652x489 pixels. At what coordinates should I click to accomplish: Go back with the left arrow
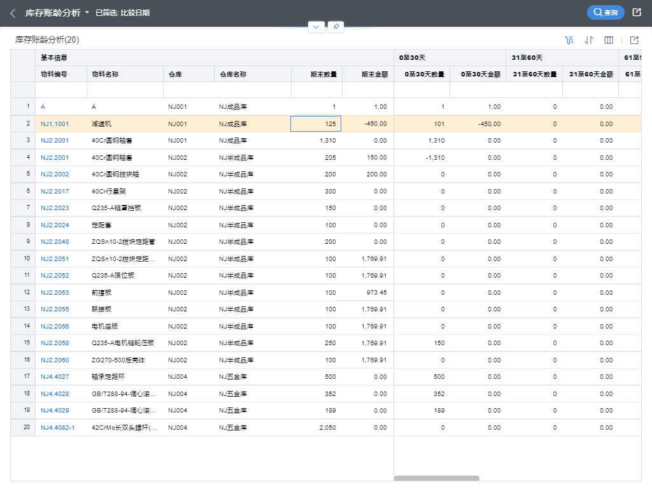click(13, 13)
